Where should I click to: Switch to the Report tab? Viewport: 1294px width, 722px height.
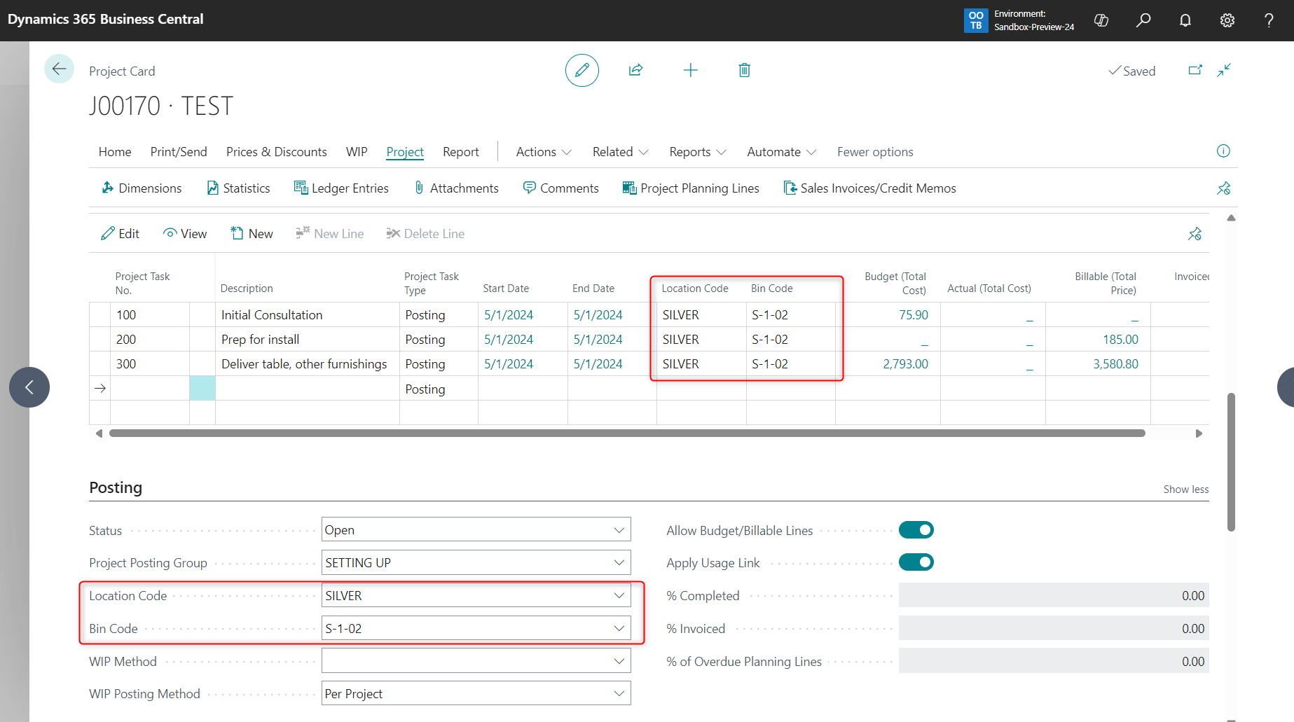[461, 152]
